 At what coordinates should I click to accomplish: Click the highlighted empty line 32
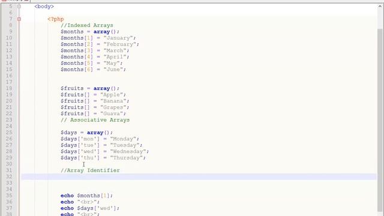199,176
